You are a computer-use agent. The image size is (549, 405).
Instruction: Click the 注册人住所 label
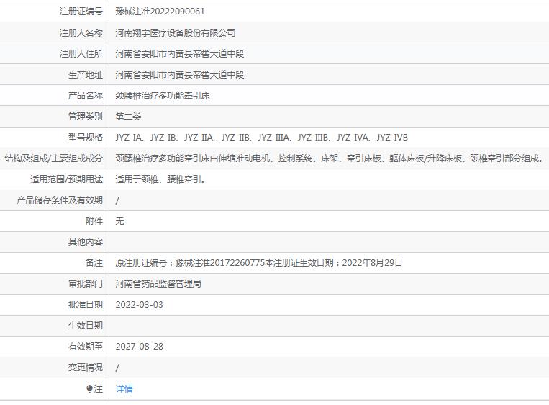tap(81, 53)
